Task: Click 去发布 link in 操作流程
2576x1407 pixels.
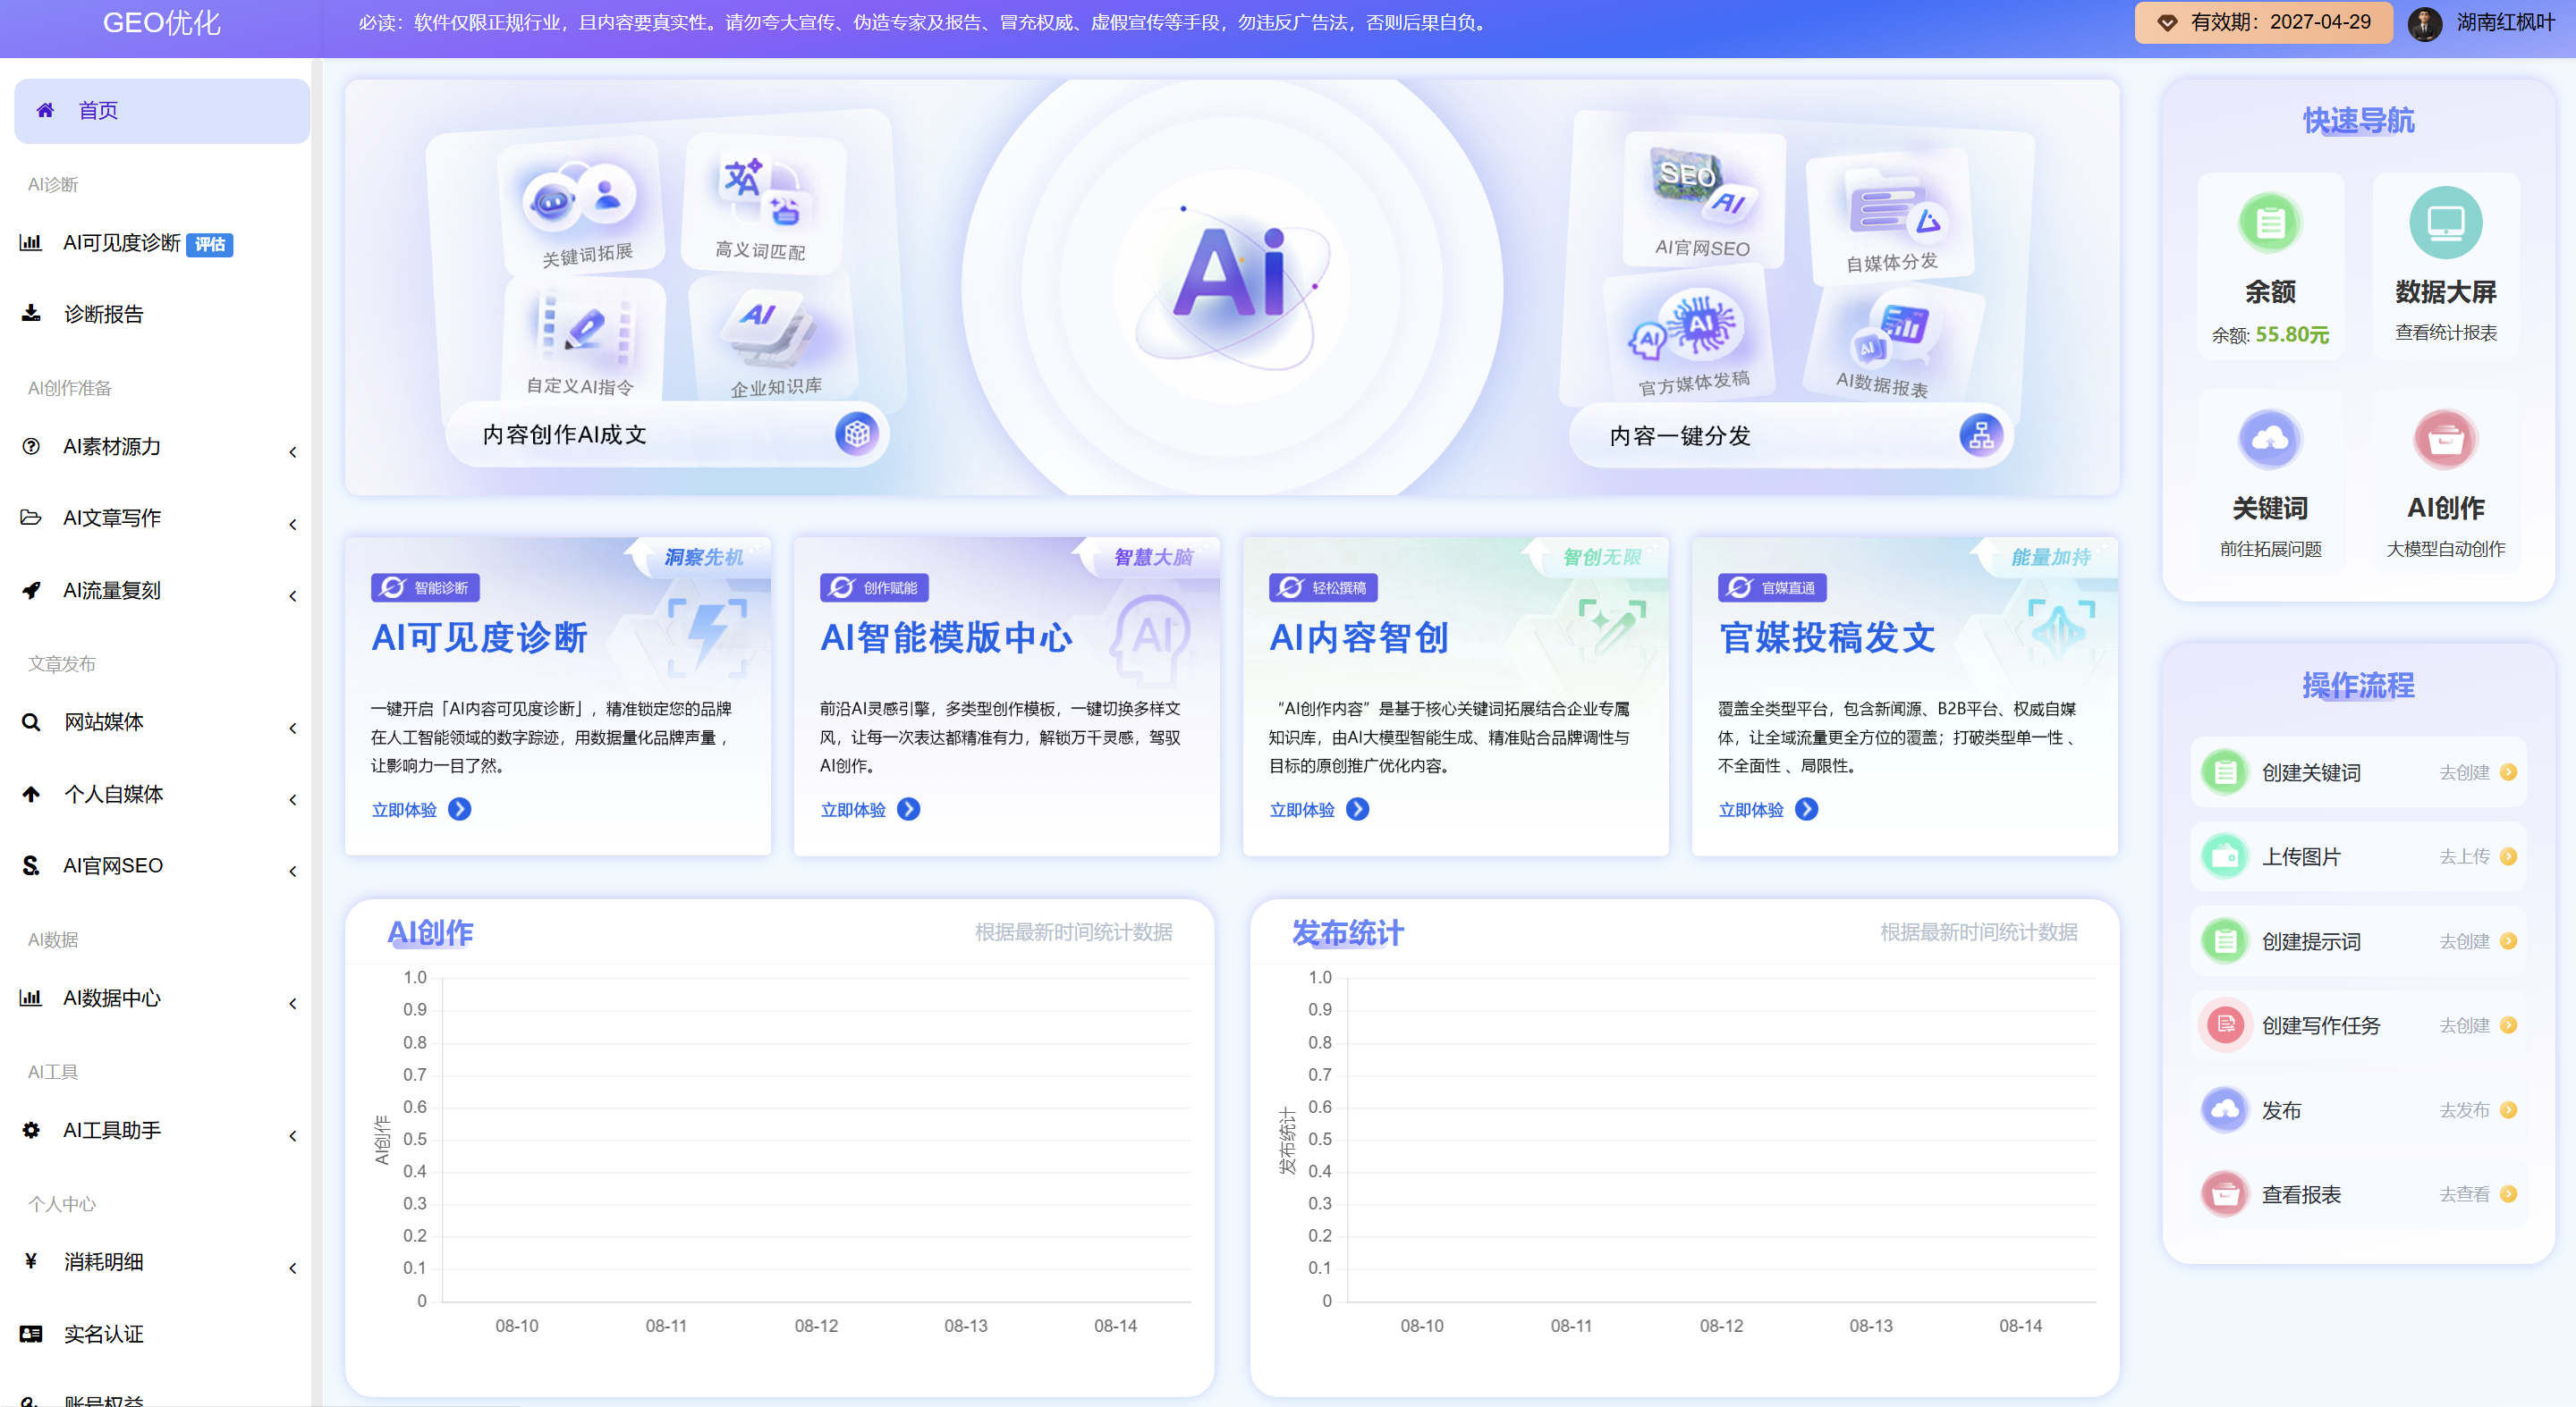Action: pos(2464,1110)
